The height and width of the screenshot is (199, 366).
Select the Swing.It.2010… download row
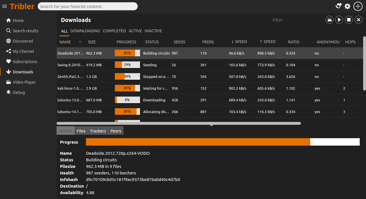pos(210,65)
